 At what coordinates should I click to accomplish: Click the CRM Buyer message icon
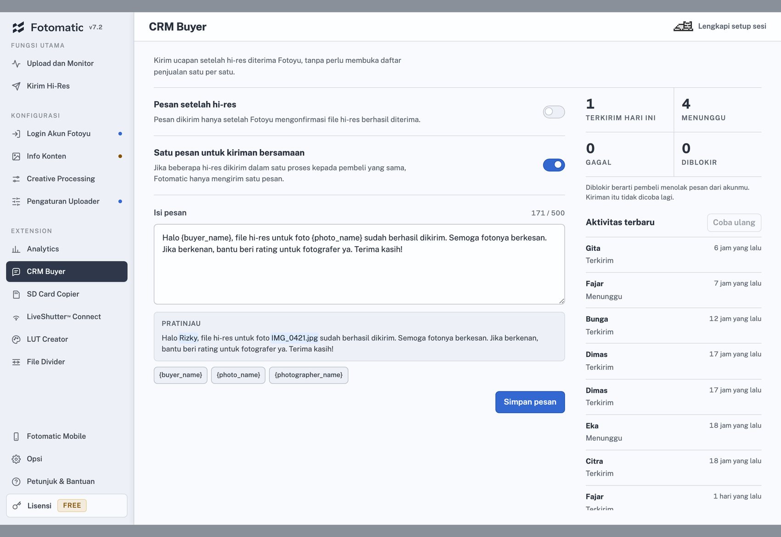[x=16, y=271]
